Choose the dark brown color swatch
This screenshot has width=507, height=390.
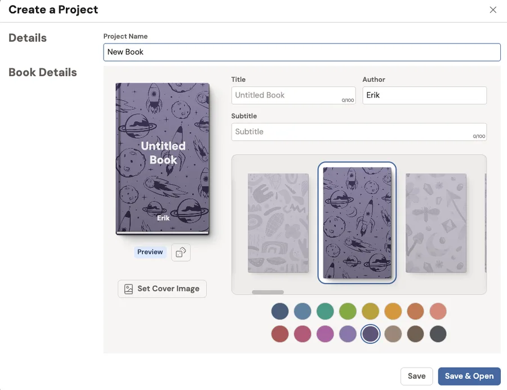point(416,334)
